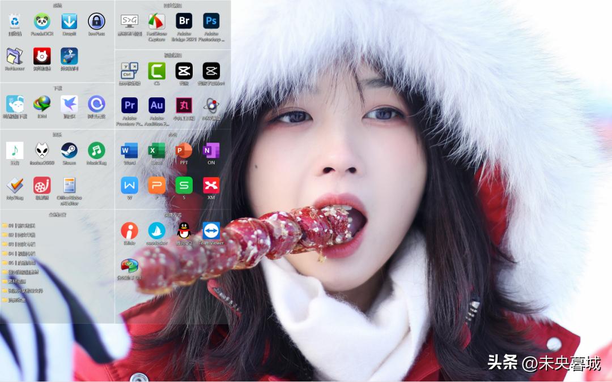
Task: Open Tencent QQ penguin icon
Action: 184,231
